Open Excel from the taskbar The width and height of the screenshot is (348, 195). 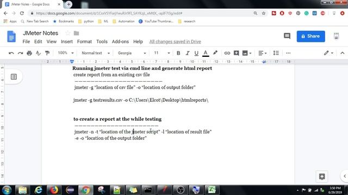(x=212, y=190)
